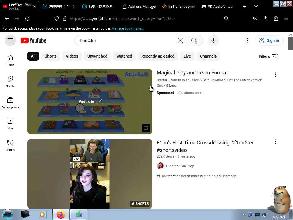Click Starfall ad thumbnail Visit site
The image size is (293, 220).
coord(90,102)
